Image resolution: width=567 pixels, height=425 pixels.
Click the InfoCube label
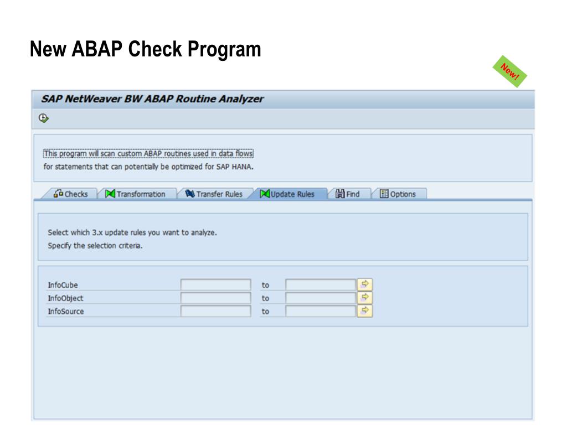click(63, 285)
